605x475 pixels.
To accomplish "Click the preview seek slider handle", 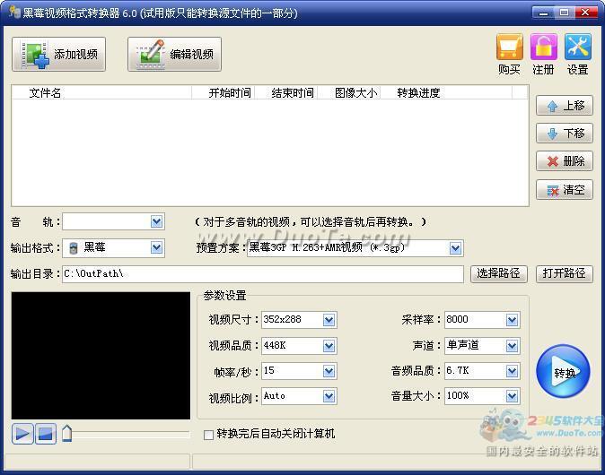I will tap(66, 434).
